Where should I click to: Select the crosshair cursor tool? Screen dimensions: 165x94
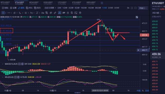point(3,13)
